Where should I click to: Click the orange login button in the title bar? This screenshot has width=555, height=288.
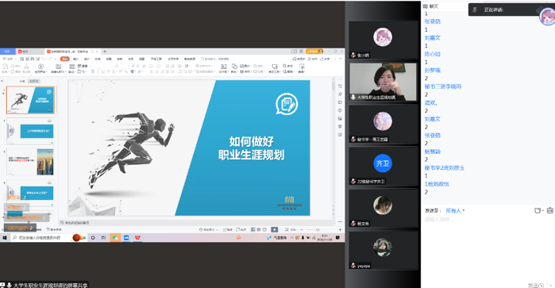[314, 52]
